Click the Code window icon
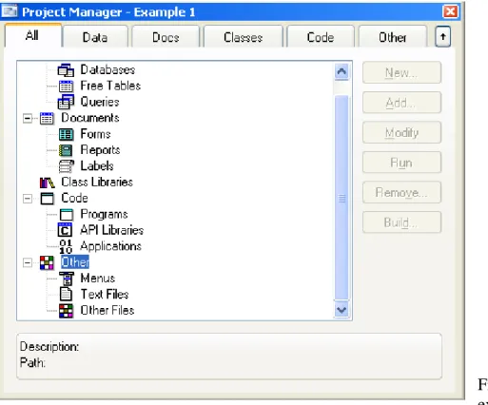Screen dimensions: 488x405 [47, 199]
